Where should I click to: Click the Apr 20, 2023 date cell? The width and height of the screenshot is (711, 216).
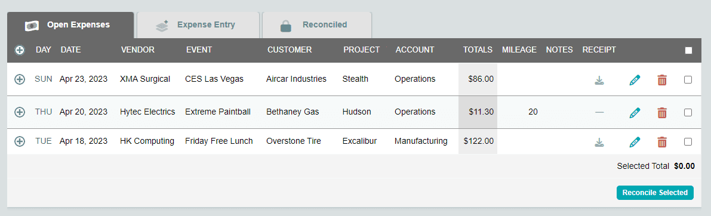[84, 112]
